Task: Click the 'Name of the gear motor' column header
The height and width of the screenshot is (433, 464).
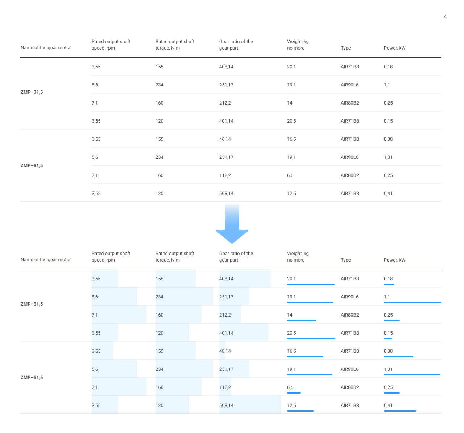Action: [46, 47]
